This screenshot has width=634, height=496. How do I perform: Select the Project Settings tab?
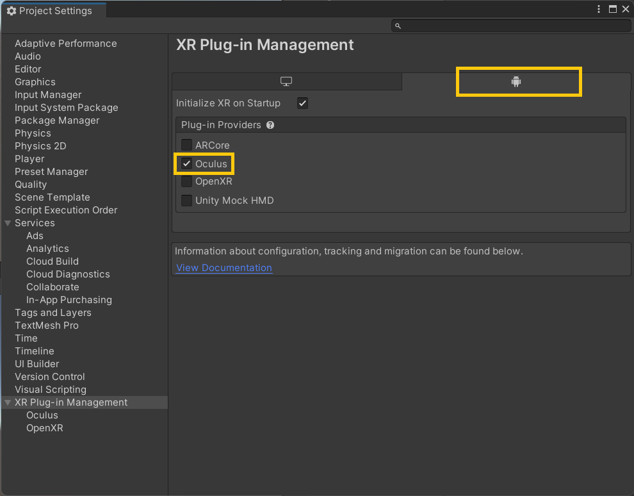54,10
